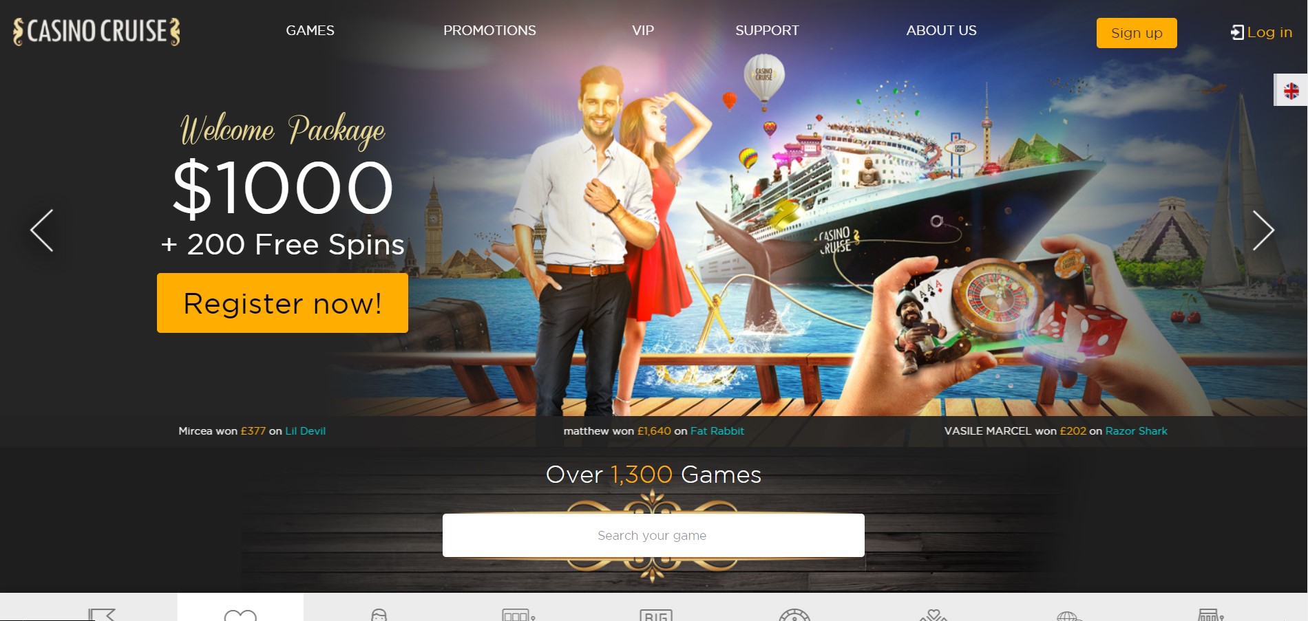The image size is (1308, 621).
Task: Click the Register now! button
Action: click(x=282, y=303)
